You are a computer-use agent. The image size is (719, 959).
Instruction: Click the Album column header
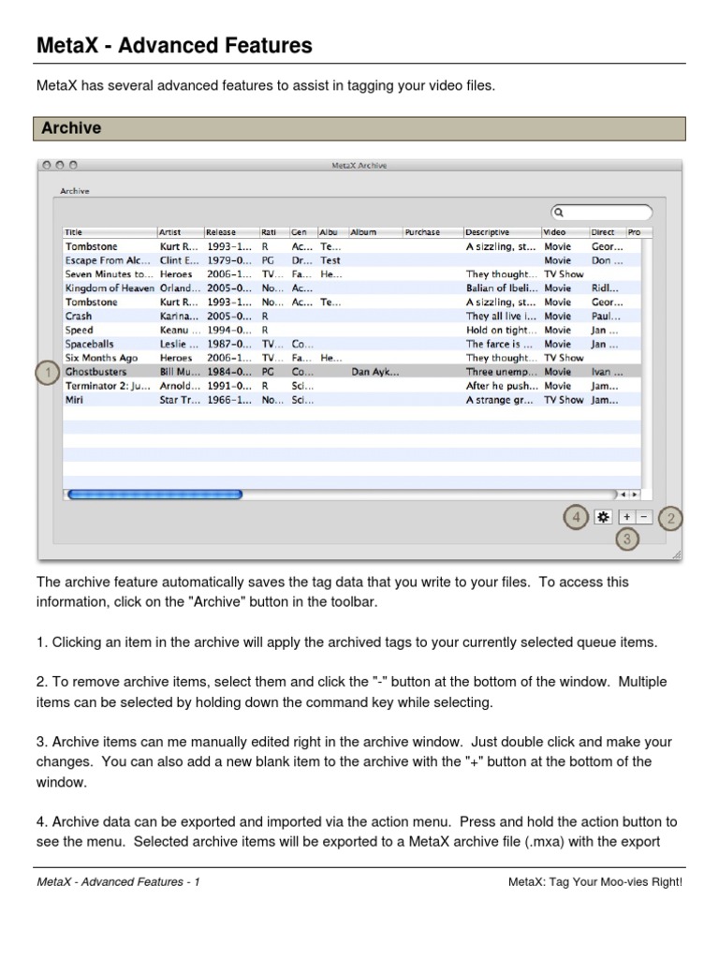[x=375, y=232]
